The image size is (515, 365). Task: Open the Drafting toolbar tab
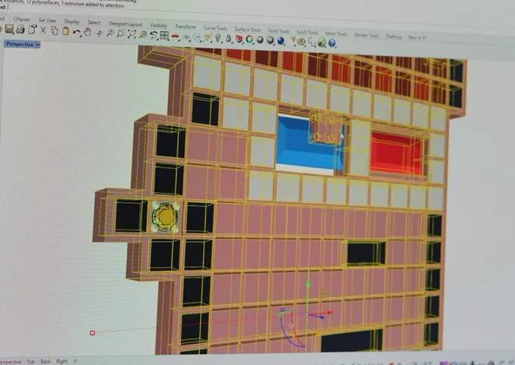pos(394,36)
